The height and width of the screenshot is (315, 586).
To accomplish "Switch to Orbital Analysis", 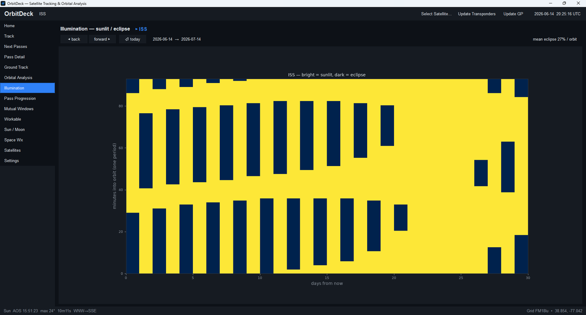I will point(27,78).
